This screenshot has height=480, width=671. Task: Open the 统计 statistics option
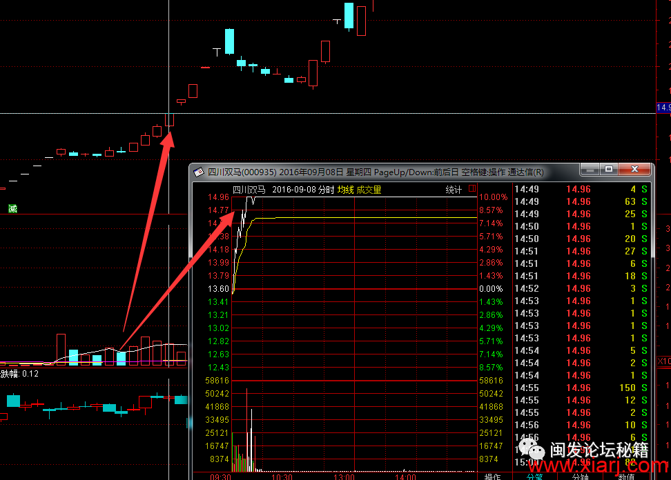coord(454,190)
